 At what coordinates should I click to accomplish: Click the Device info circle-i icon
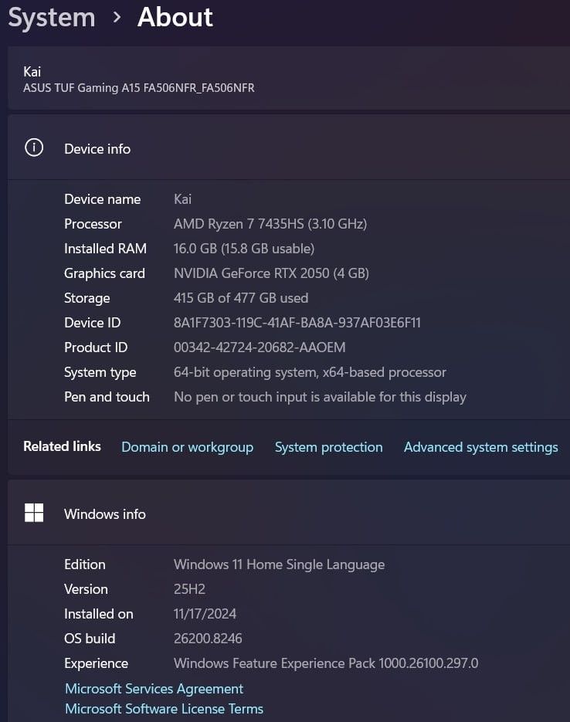(34, 147)
